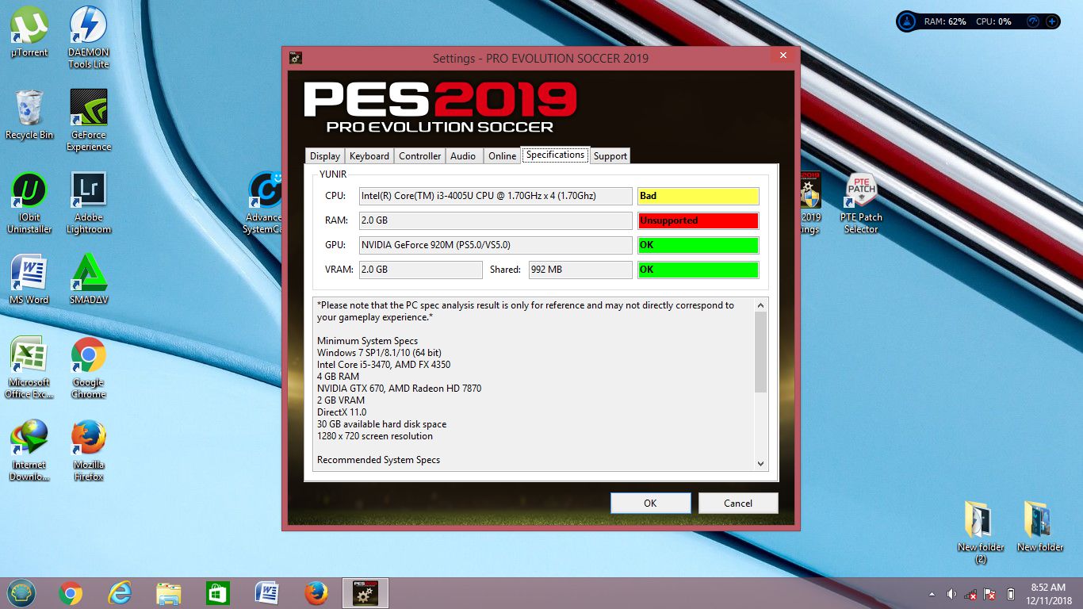Open Internet Explorer from the taskbar
Viewport: 1083px width, 609px height.
pyautogui.click(x=120, y=593)
